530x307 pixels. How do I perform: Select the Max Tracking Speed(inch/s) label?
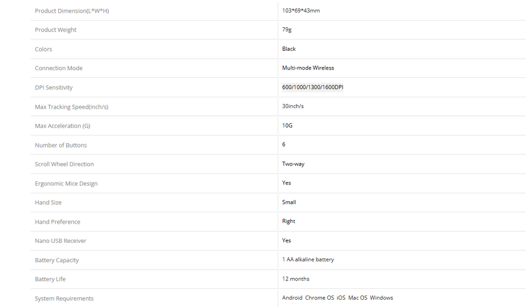(x=71, y=107)
